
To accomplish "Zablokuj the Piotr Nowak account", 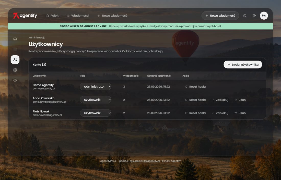I will click(220, 113).
